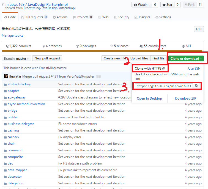
Task: Switch to Use SSH cloning
Action: (194, 69)
